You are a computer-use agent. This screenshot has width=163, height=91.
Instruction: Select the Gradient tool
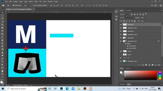coord(2,49)
